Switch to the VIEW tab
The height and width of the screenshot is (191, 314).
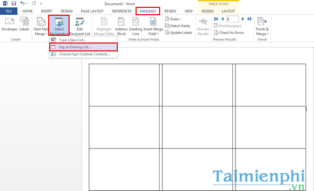[188, 11]
